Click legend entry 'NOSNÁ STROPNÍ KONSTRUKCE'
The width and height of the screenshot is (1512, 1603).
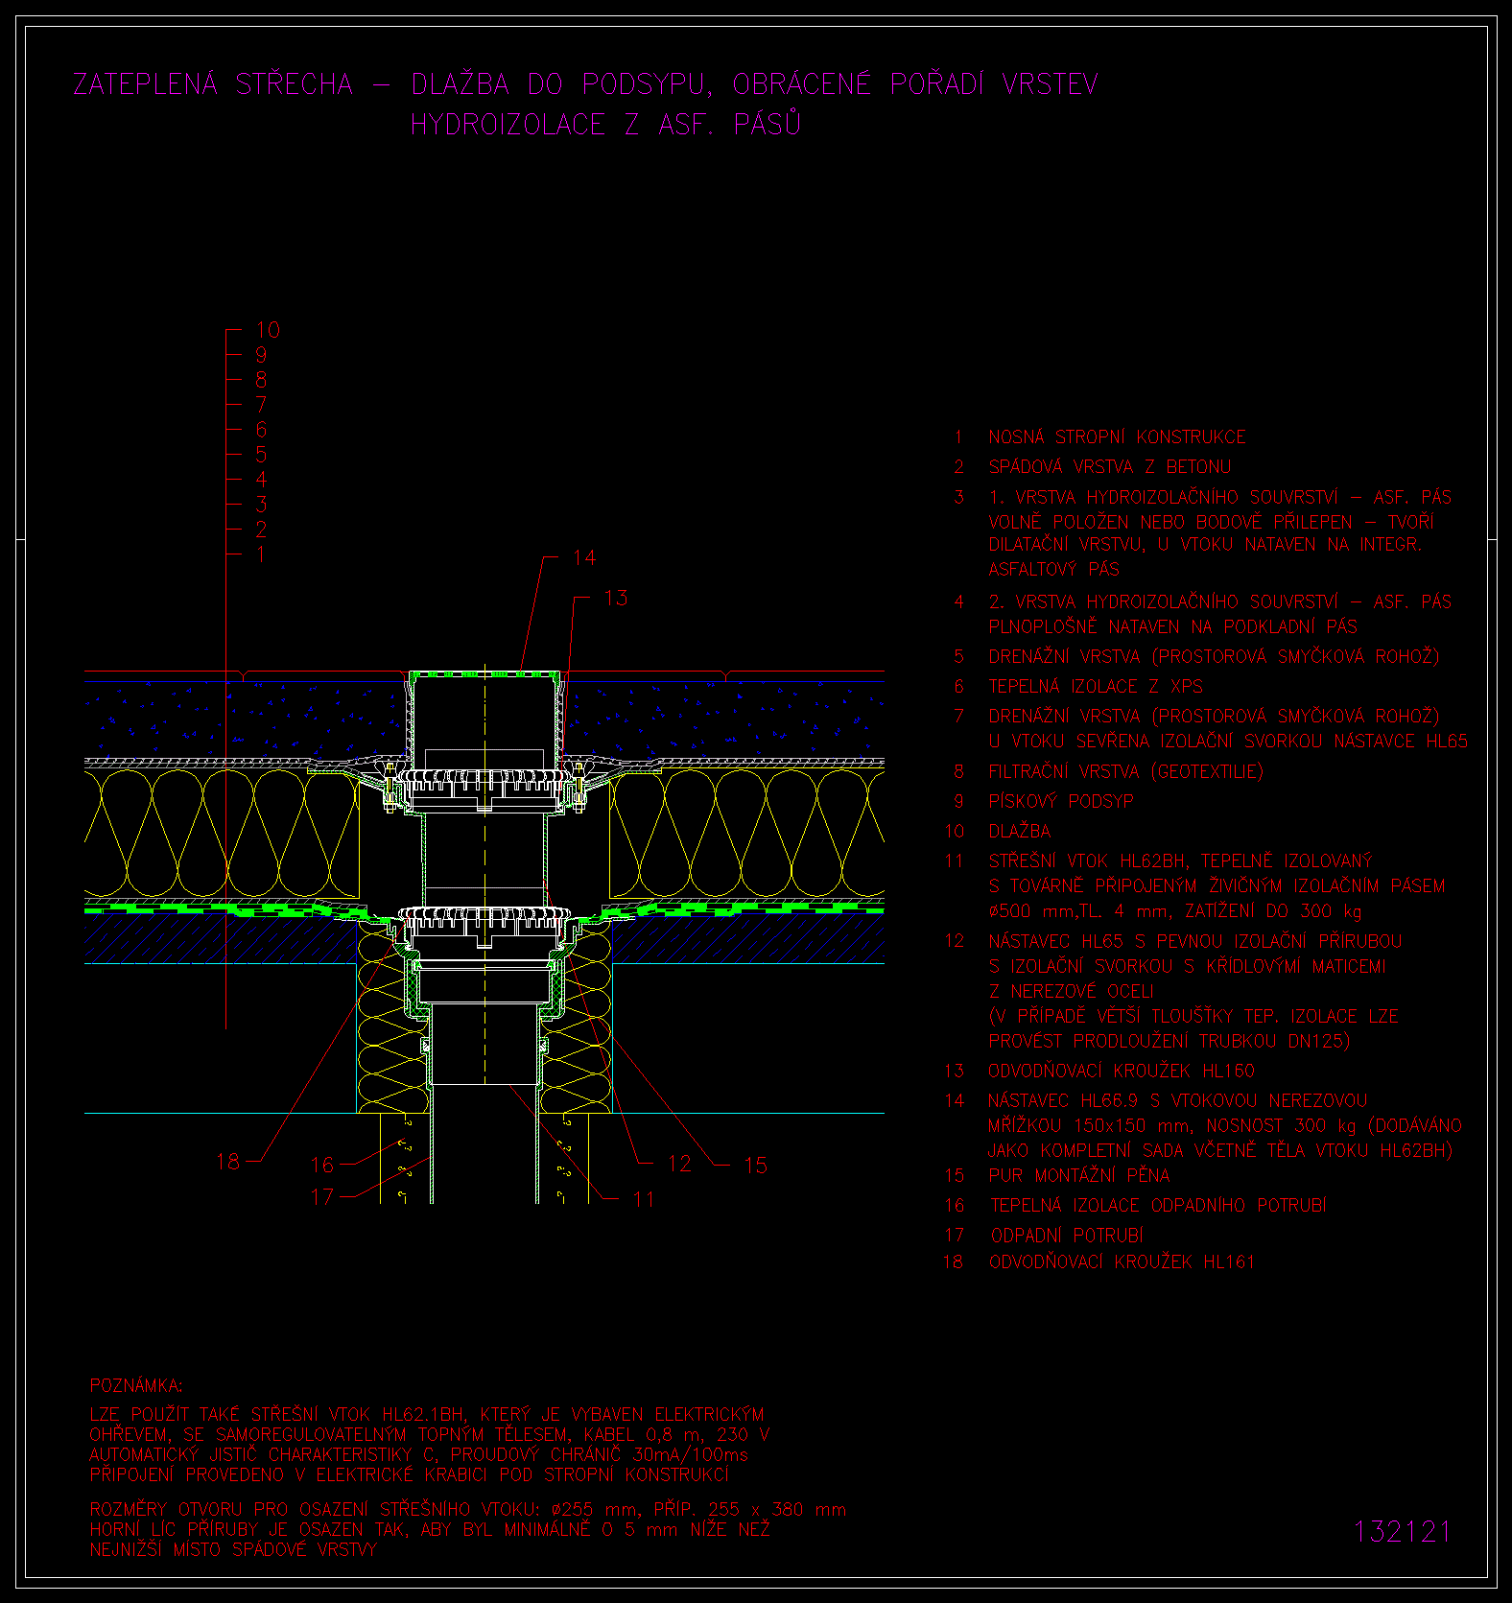click(x=1117, y=437)
